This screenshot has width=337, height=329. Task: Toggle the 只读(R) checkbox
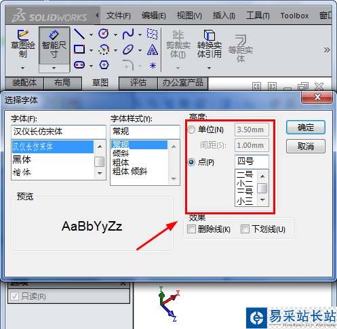coord(14,296)
